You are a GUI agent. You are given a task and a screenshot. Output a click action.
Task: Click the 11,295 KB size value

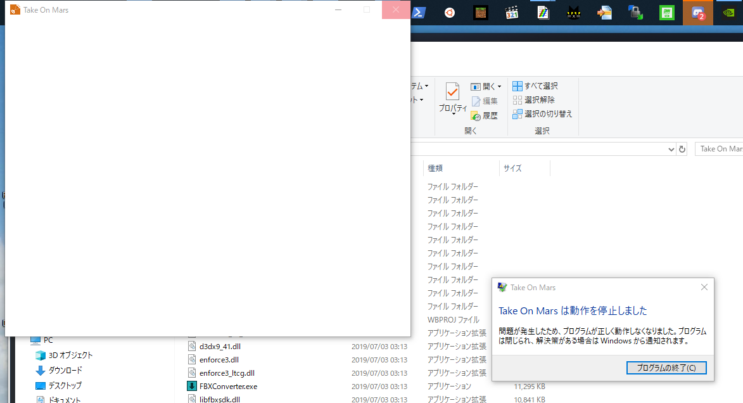530,387
